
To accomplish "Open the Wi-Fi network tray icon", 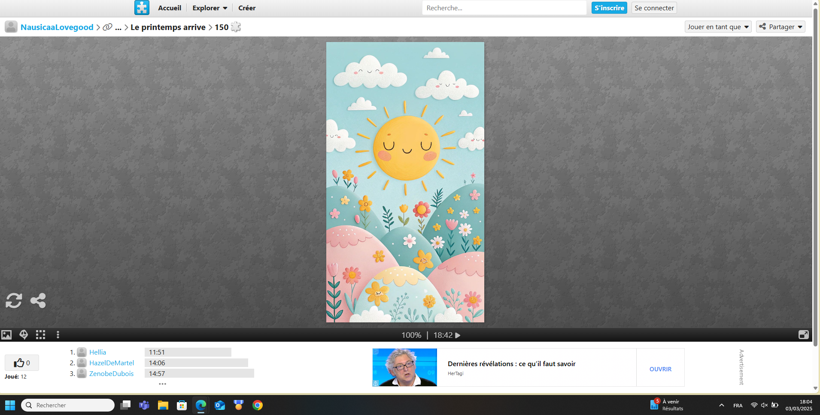I will click(x=754, y=405).
